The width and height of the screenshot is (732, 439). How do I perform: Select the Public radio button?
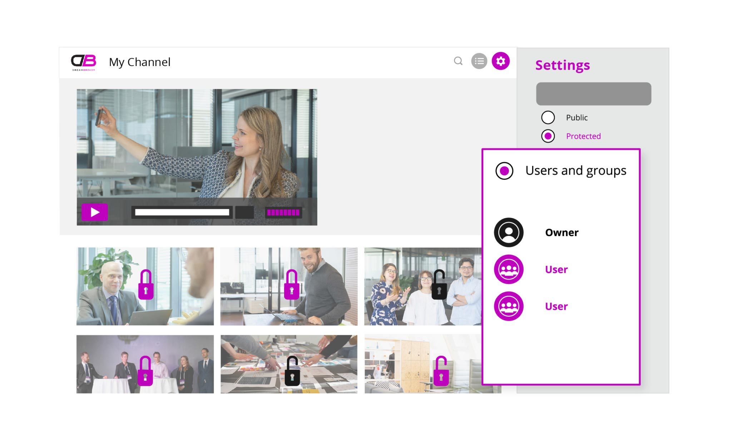click(x=548, y=117)
